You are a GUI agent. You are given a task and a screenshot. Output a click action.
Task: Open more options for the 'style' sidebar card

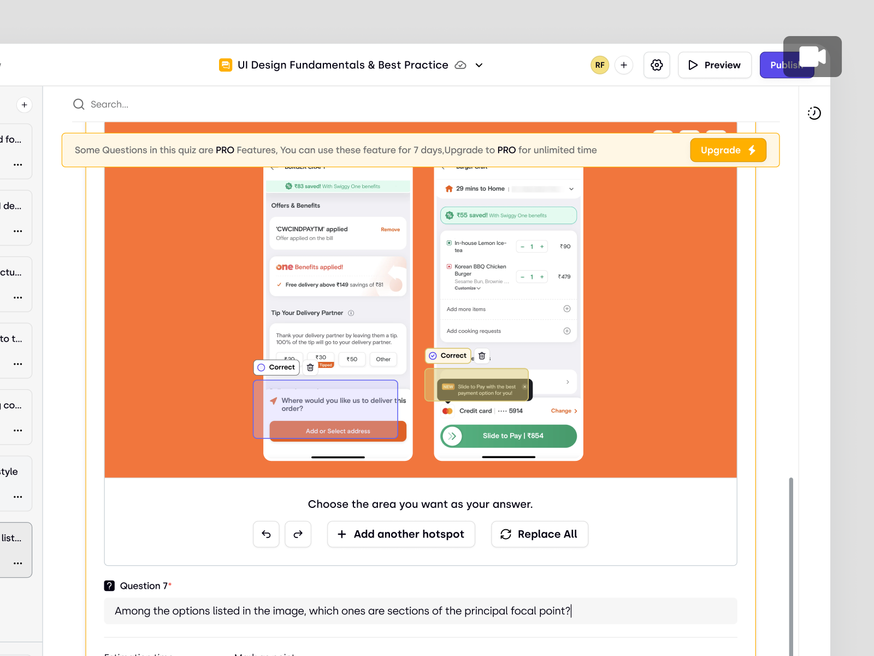18,497
